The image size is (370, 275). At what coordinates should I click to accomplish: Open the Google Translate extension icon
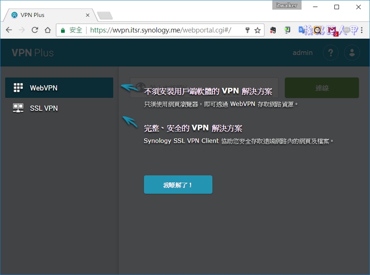coord(302,30)
